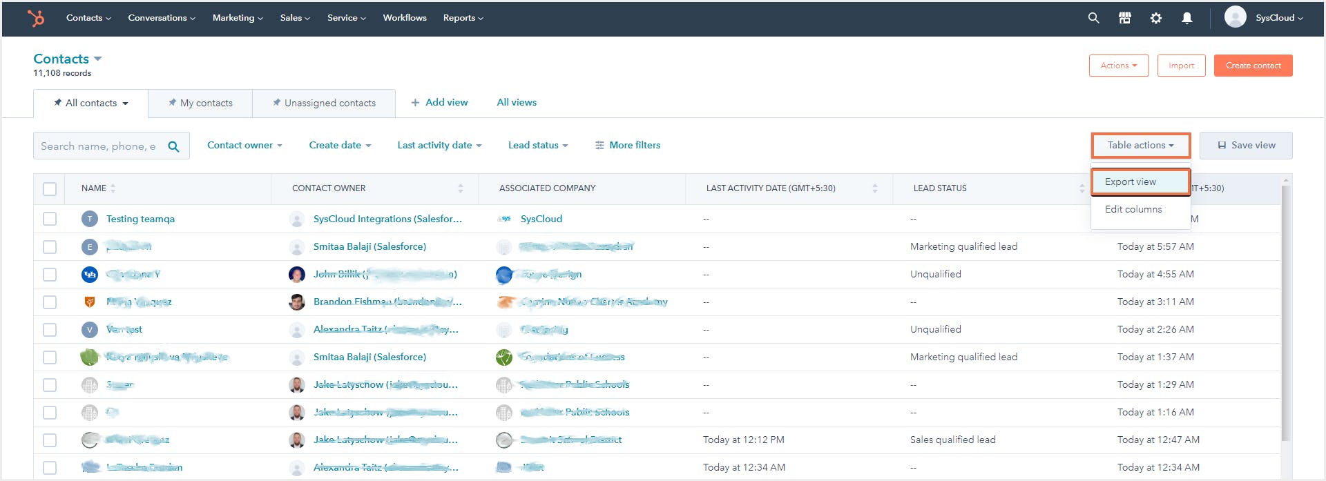This screenshot has height=481, width=1326.
Task: Focus the search name, phone input field
Action: (x=98, y=146)
